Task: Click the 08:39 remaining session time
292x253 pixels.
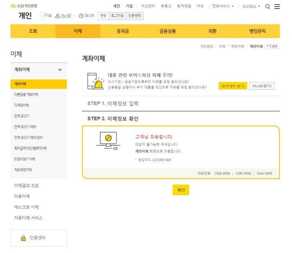Action: click(89, 16)
